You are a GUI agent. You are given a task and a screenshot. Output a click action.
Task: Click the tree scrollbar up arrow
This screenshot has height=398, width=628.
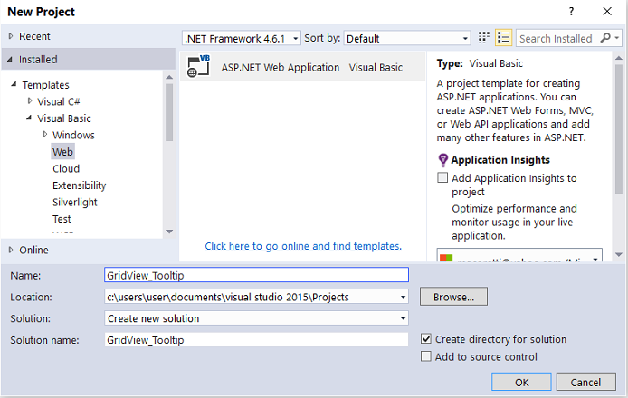pos(169,77)
